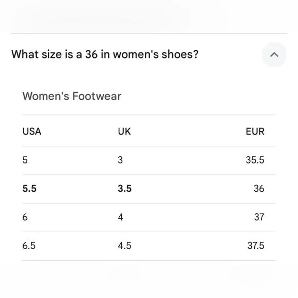Screen dimensions: 298x298
Task: Select the USA size 5 cell
Action: click(25, 160)
